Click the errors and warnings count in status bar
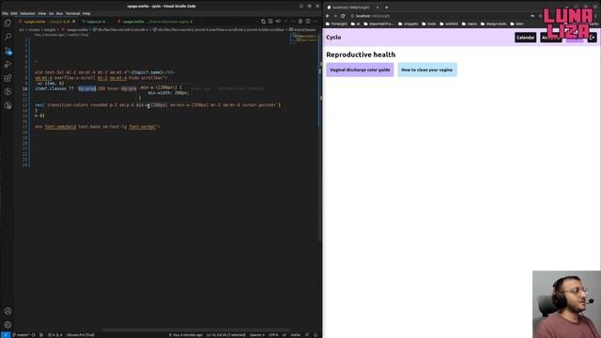The height and width of the screenshot is (338, 601). [54, 334]
